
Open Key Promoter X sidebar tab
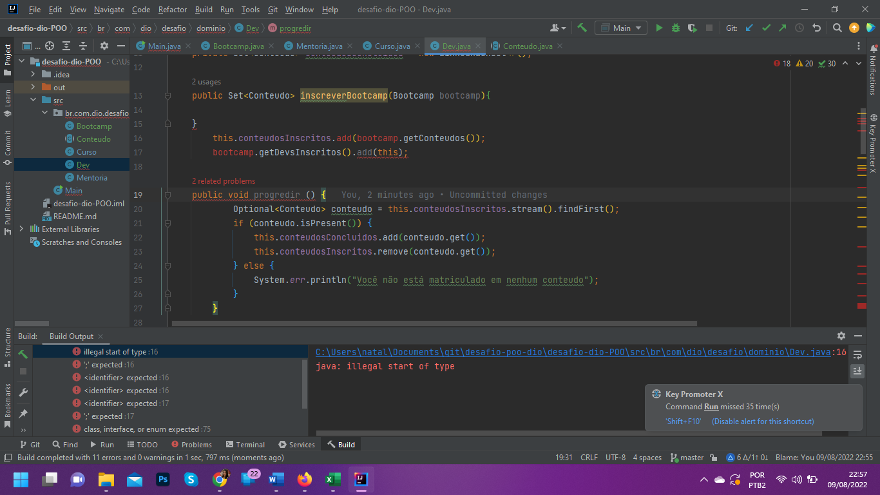click(873, 143)
